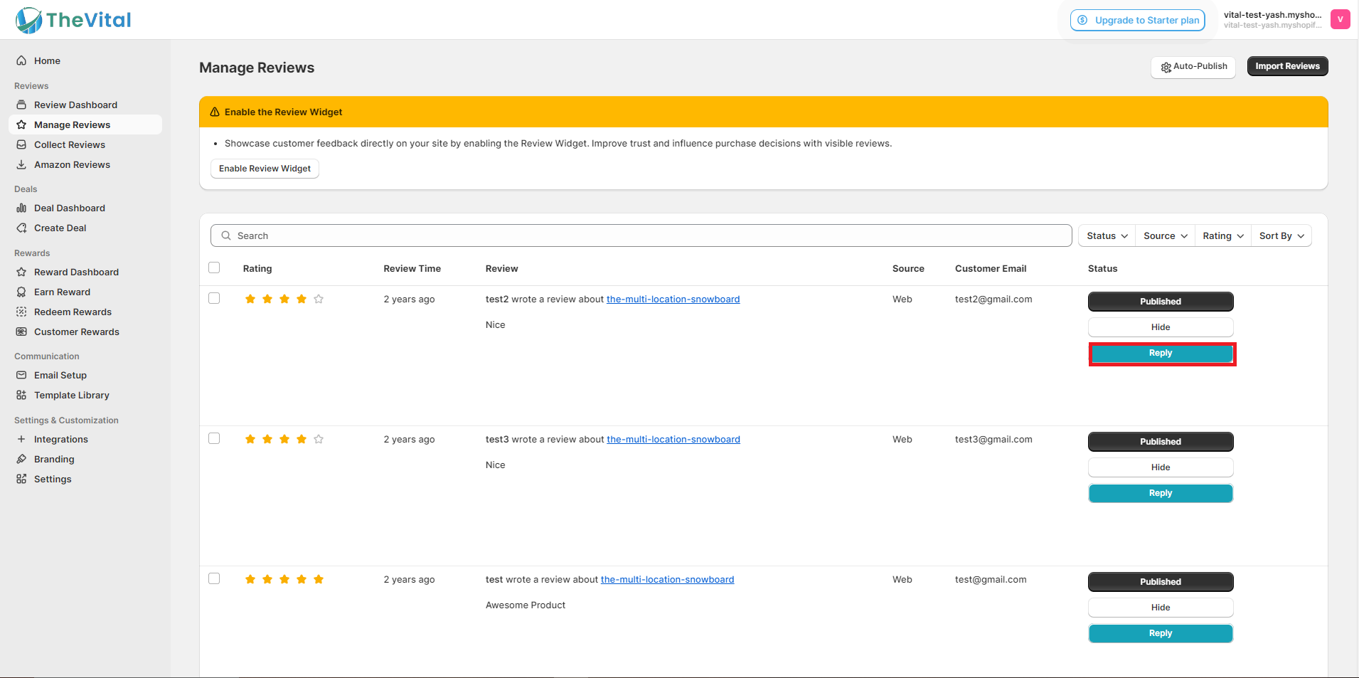Click the pink V account avatar
Image resolution: width=1359 pixels, height=678 pixels.
[1340, 19]
